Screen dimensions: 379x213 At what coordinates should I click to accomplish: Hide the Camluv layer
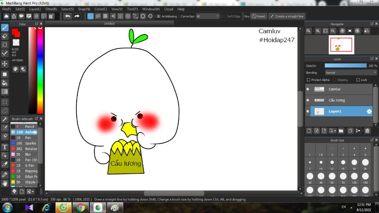point(308,89)
